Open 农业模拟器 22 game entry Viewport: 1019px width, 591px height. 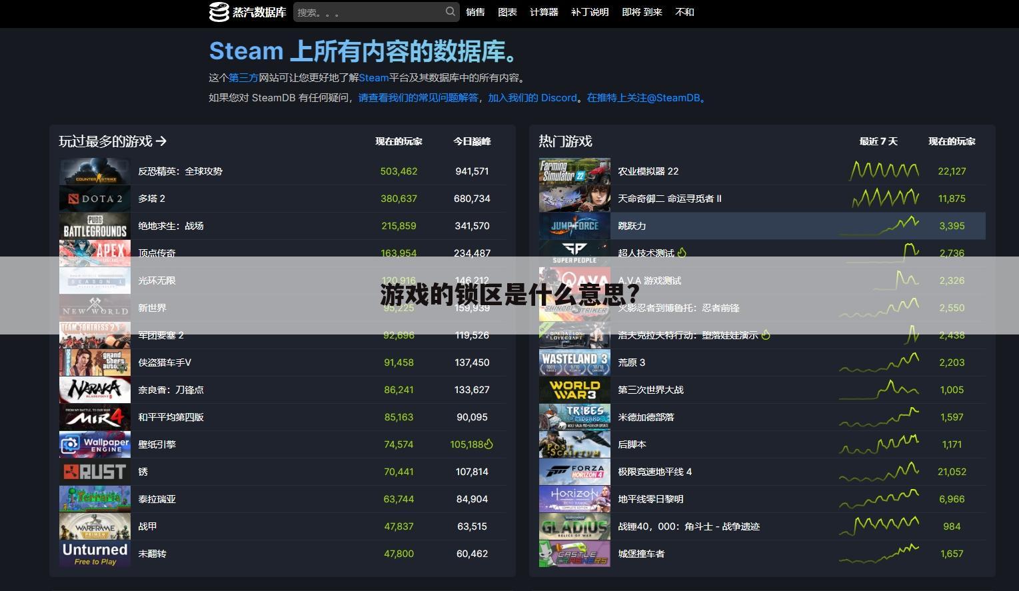pos(648,171)
